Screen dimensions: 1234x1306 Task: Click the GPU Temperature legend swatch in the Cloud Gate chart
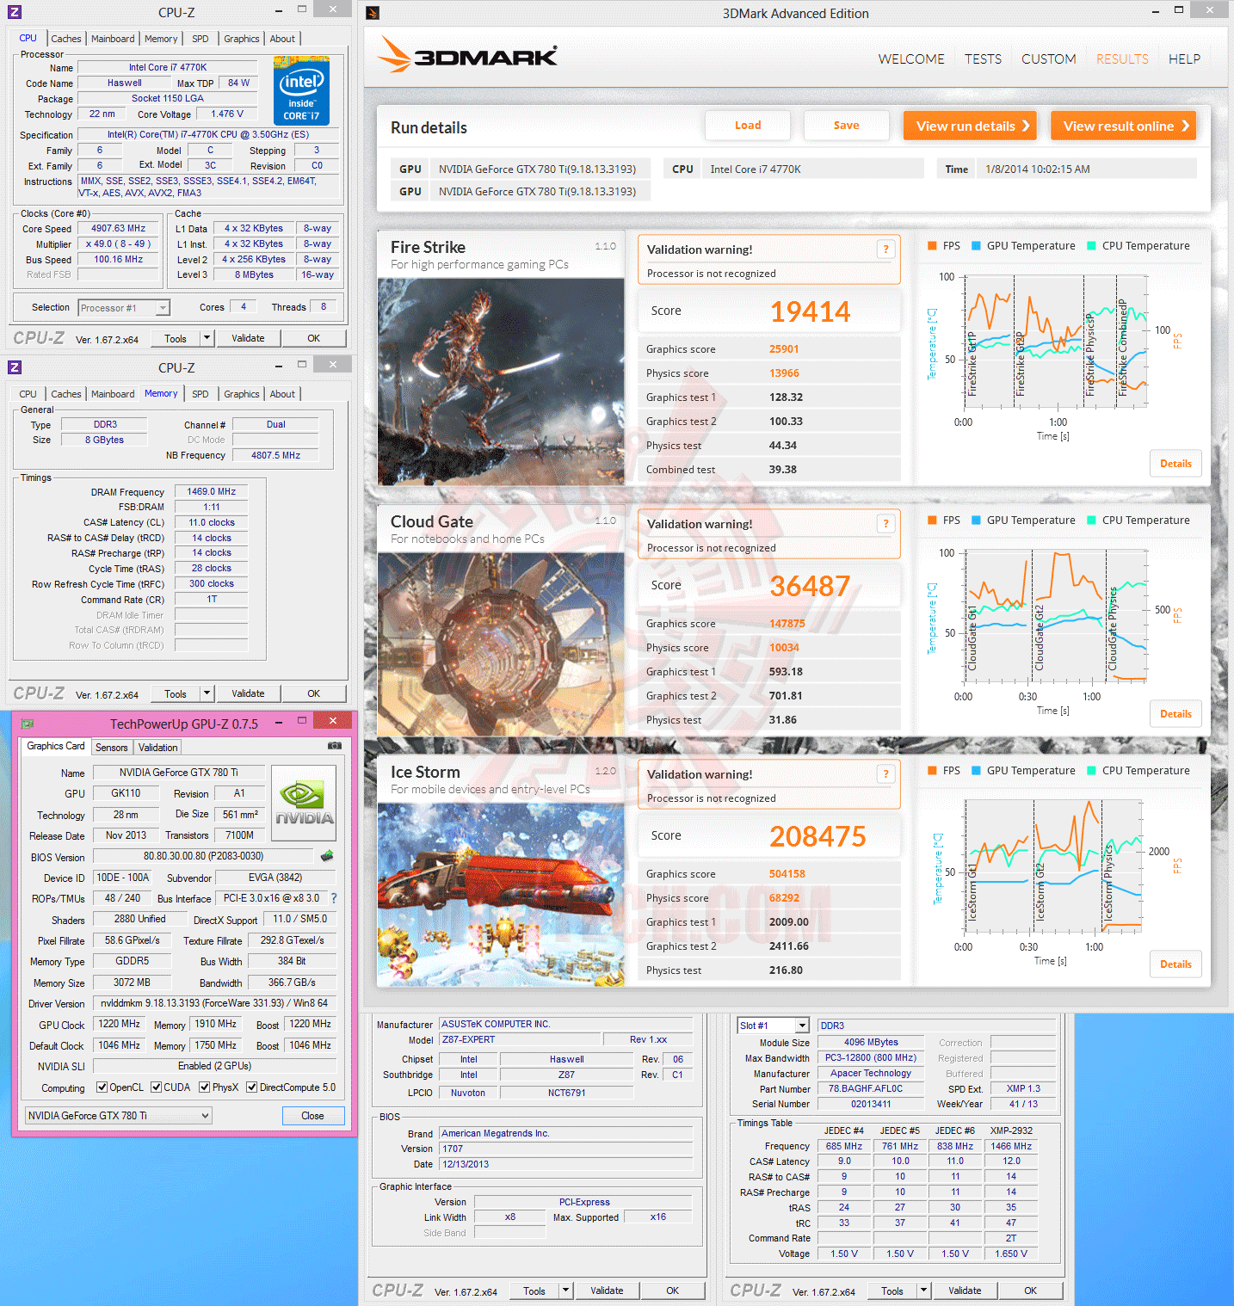976,521
